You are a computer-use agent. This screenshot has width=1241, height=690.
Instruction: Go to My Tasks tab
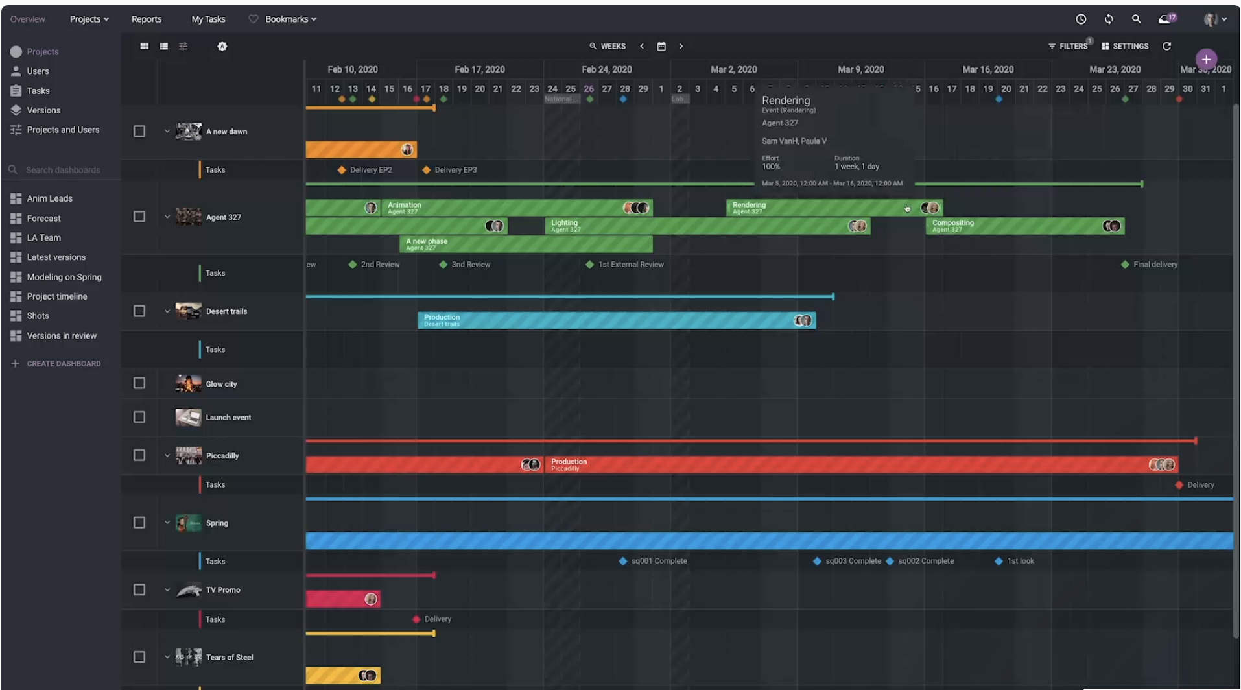tap(208, 19)
